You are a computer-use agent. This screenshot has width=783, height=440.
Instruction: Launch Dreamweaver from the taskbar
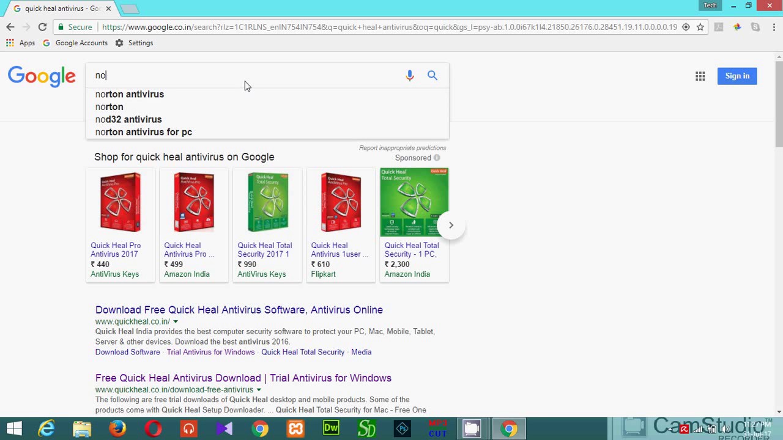[x=331, y=428]
